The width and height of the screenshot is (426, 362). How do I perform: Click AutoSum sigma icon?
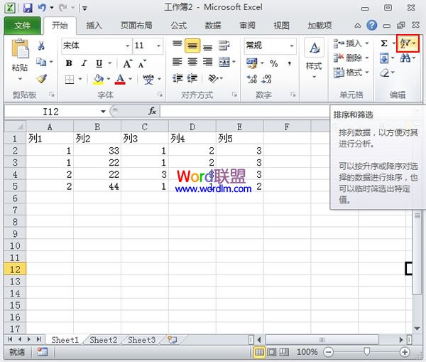[384, 43]
